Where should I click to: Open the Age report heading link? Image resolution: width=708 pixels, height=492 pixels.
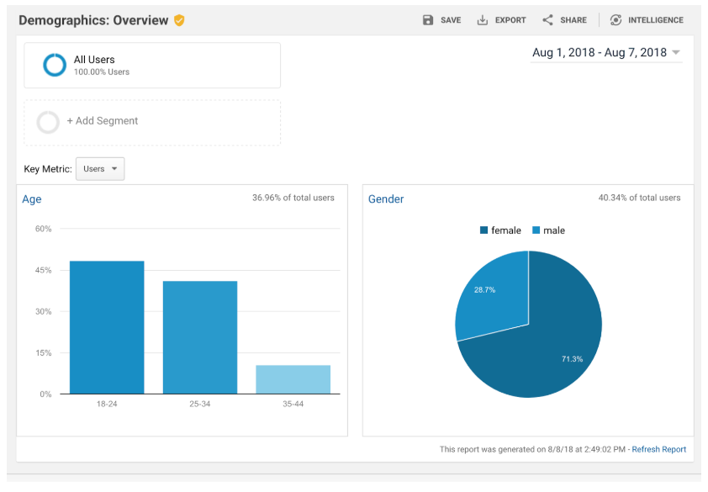32,199
